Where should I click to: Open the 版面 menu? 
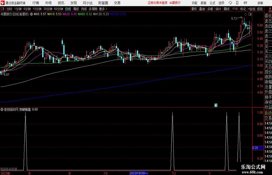click(203, 3)
